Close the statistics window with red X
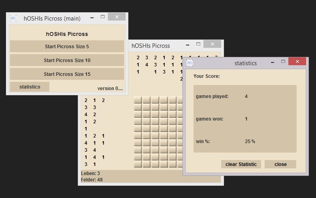Viewport: 316px width, 198px height. [x=297, y=61]
